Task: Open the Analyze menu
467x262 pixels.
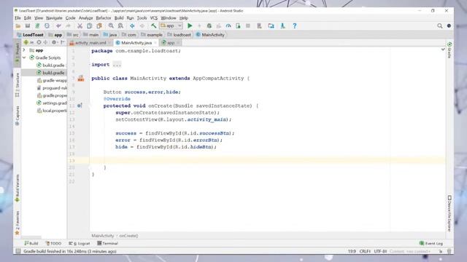Action: coord(86,18)
